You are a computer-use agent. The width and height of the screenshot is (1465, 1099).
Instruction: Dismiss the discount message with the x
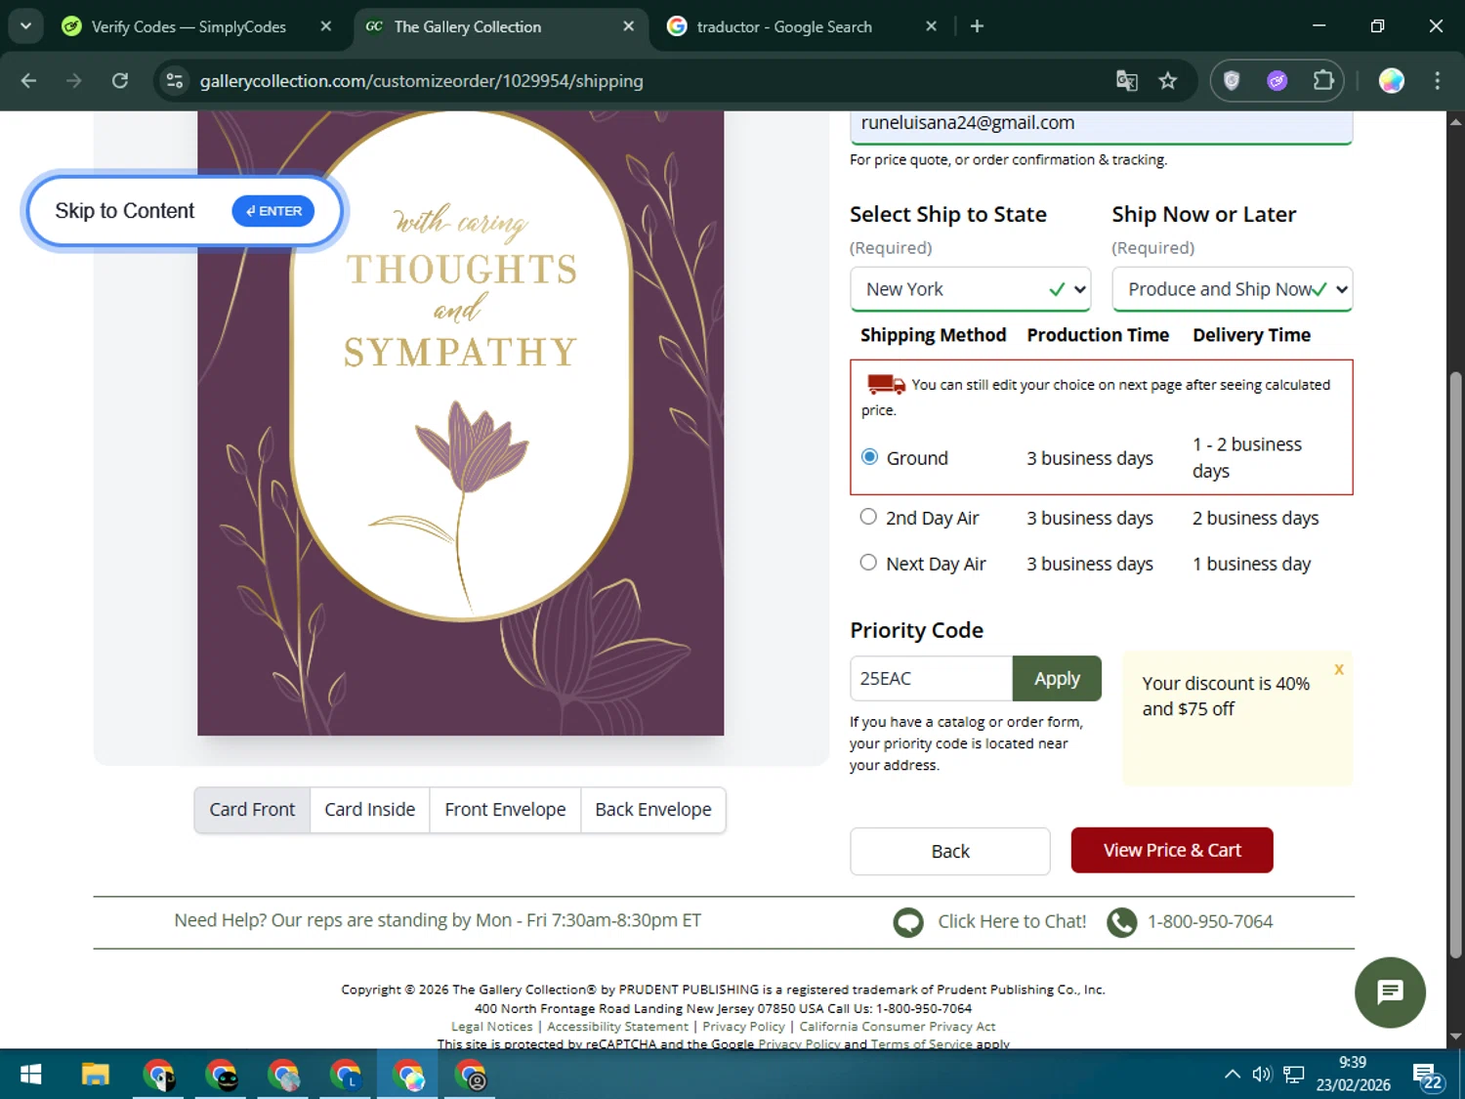click(x=1339, y=669)
